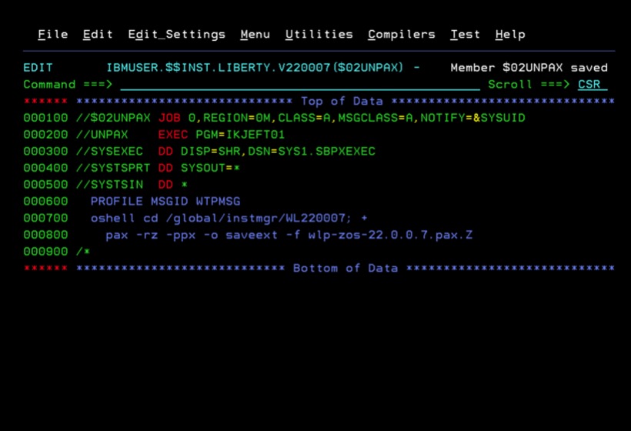
Task: Click the JOB keyword
Action: 169,118
